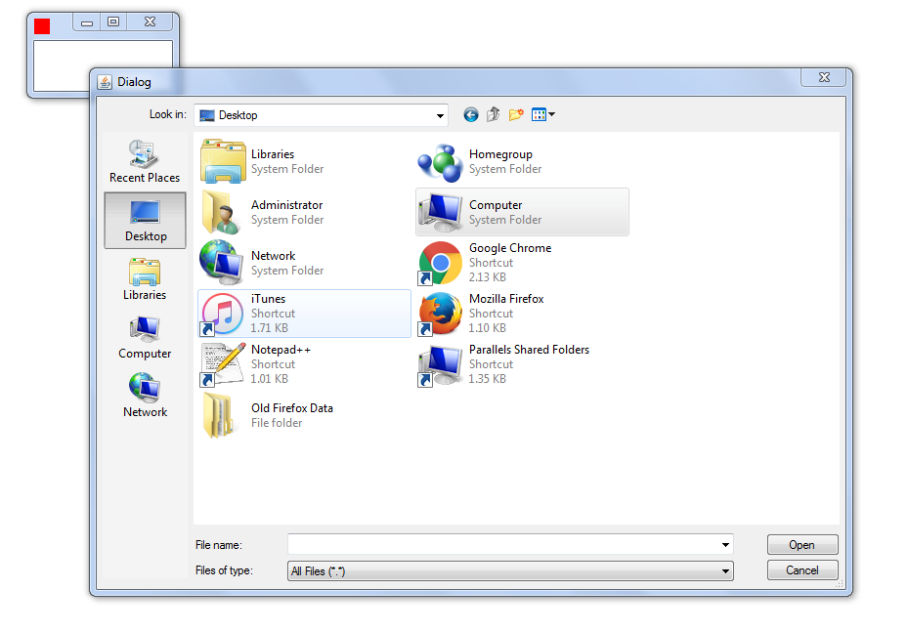Select the Homegroup system folder

coord(499,161)
